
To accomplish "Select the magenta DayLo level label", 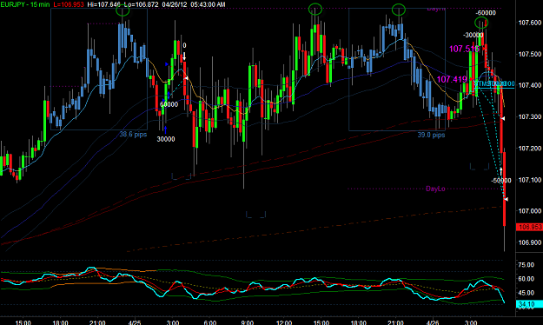I will [435, 189].
